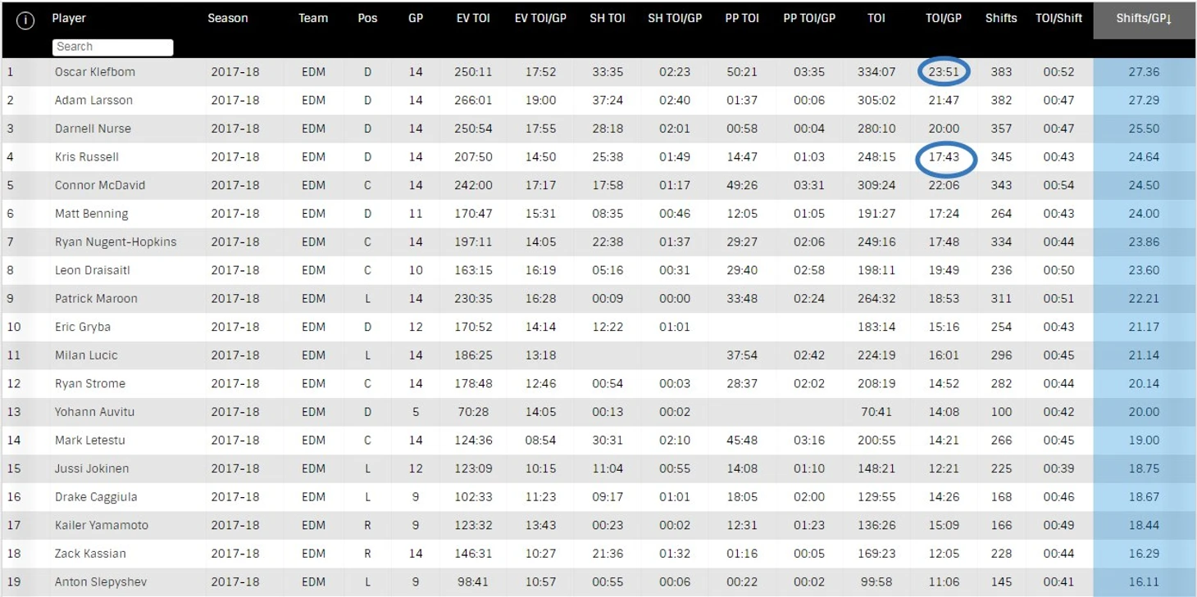Click the info icon in table header

(25, 21)
